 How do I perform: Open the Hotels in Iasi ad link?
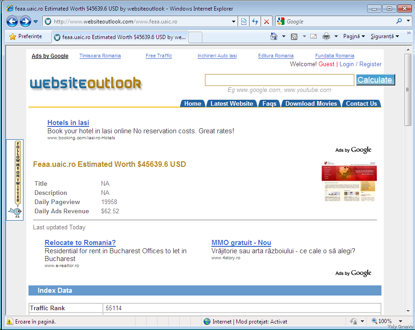[68, 123]
